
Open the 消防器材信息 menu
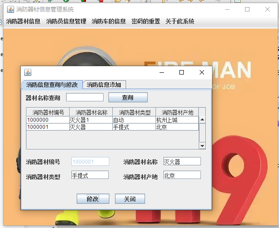point(23,21)
